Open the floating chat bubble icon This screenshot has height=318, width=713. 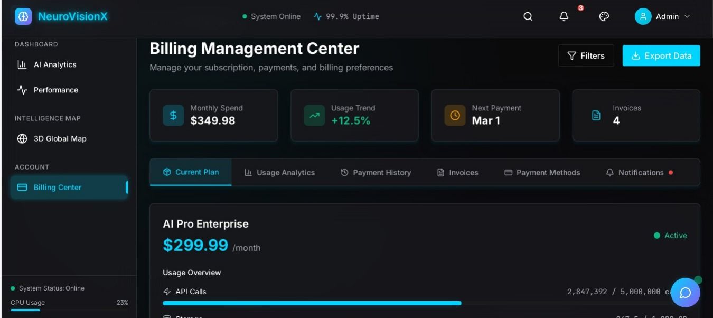(685, 293)
